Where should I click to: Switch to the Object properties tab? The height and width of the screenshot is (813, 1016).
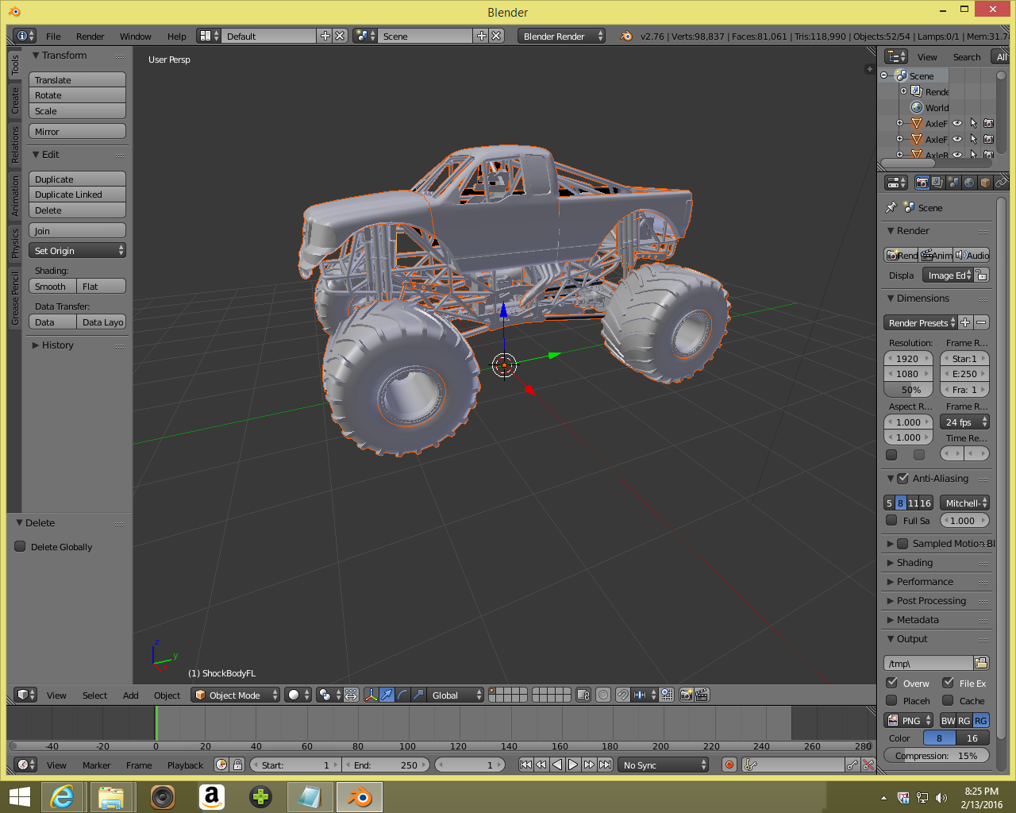(985, 183)
